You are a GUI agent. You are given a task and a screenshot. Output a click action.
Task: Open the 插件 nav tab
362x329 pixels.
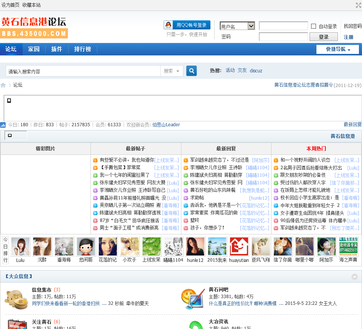click(57, 49)
